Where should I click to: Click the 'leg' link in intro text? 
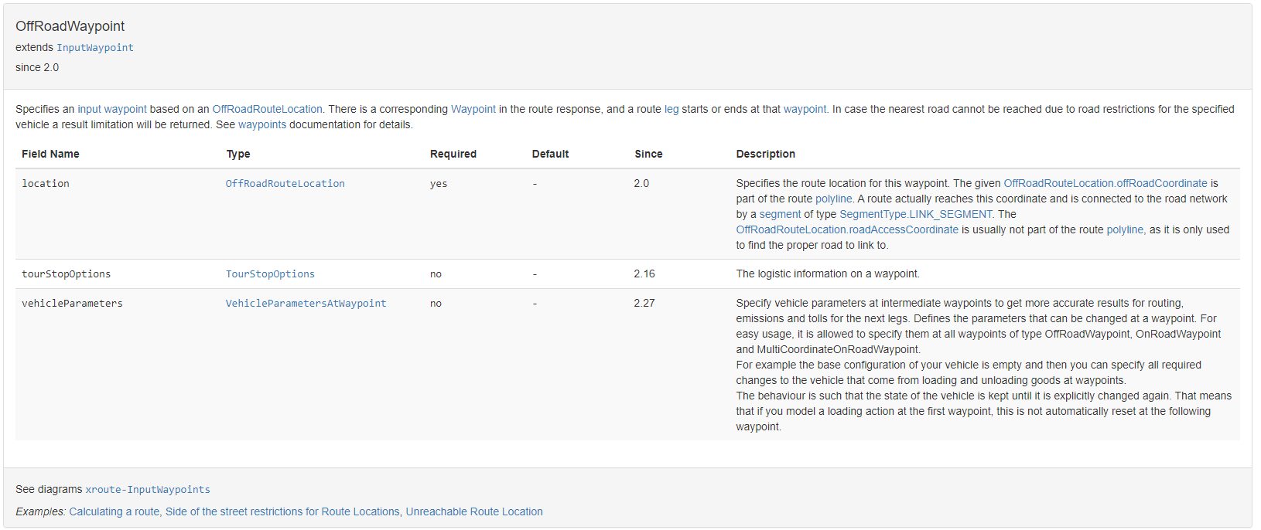click(671, 109)
